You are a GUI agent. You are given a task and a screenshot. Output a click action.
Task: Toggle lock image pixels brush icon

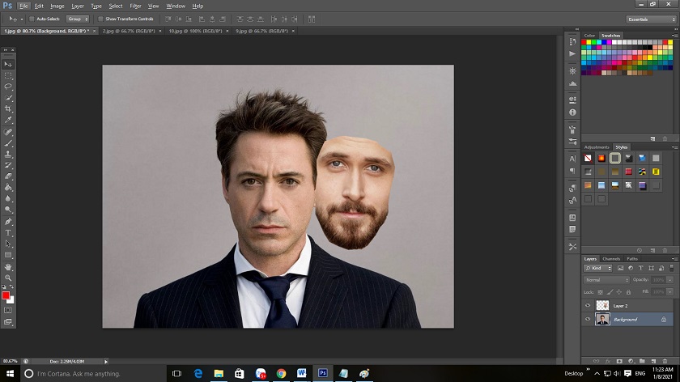pos(610,292)
